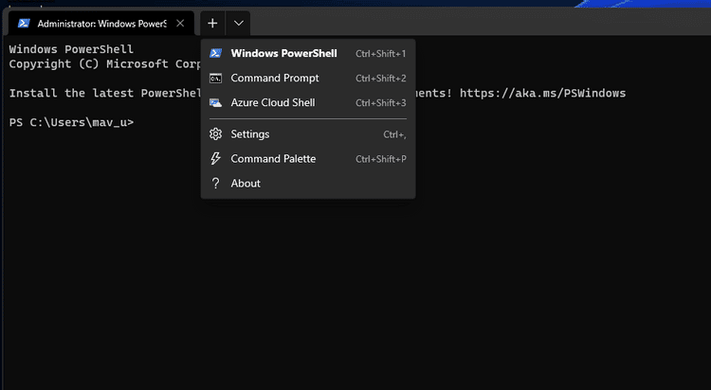Select About in the dropdown menu
The image size is (711, 390).
246,184
